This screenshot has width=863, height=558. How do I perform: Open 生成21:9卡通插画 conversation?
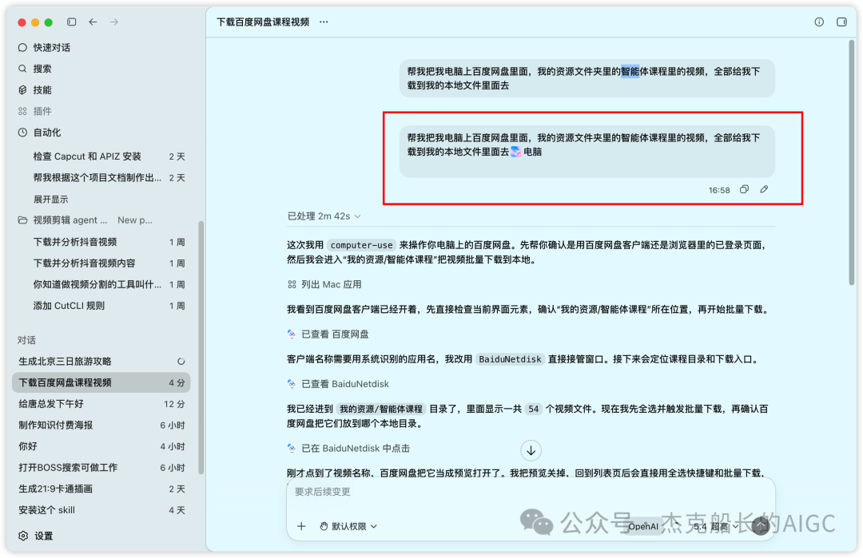coord(101,489)
